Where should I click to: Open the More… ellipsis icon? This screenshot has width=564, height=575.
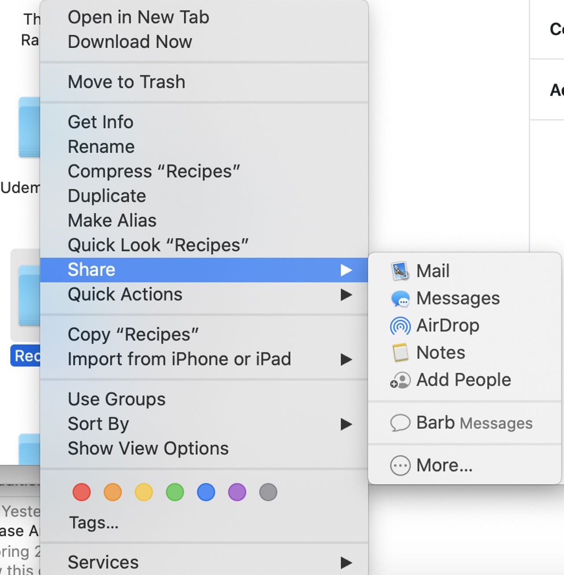point(400,465)
